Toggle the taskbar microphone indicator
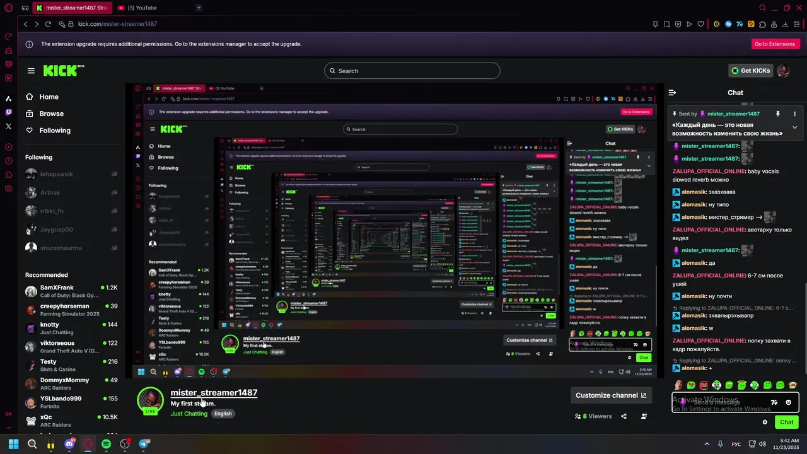807x454 pixels. pyautogui.click(x=720, y=444)
